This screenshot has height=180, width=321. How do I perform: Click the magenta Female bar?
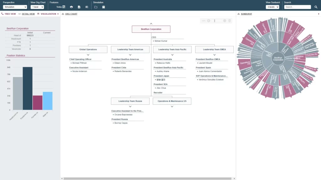(x=38, y=102)
